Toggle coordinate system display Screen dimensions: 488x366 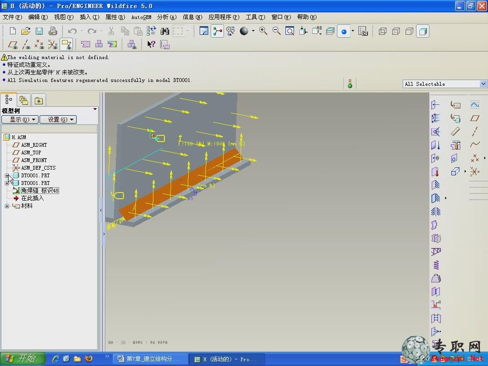coord(52,44)
